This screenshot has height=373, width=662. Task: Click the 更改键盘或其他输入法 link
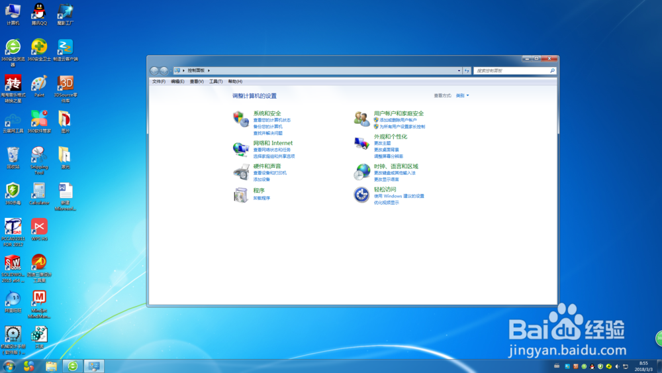coord(395,173)
